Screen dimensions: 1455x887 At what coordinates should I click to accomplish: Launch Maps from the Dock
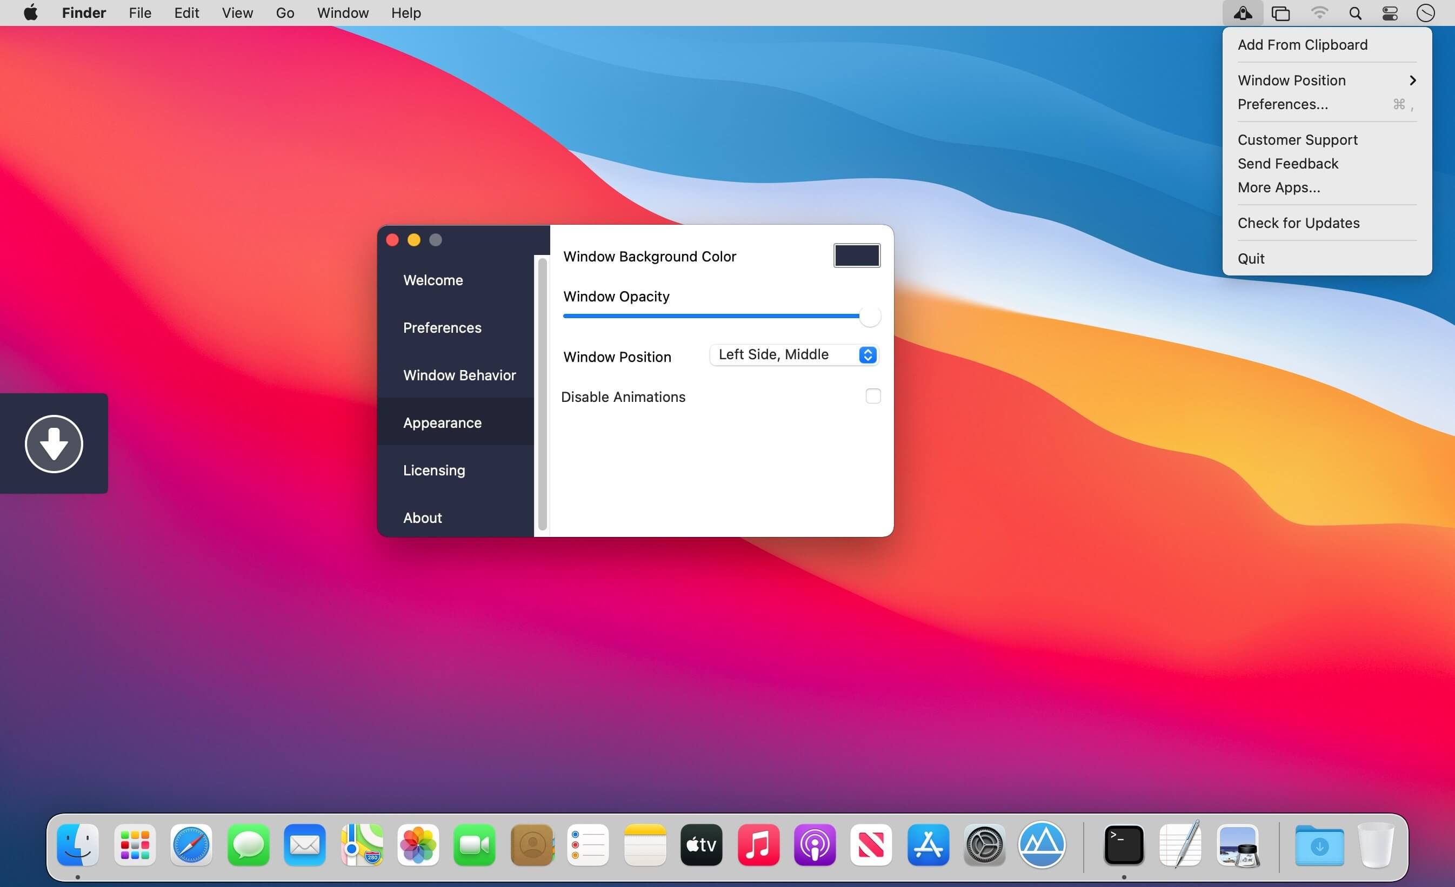point(362,845)
